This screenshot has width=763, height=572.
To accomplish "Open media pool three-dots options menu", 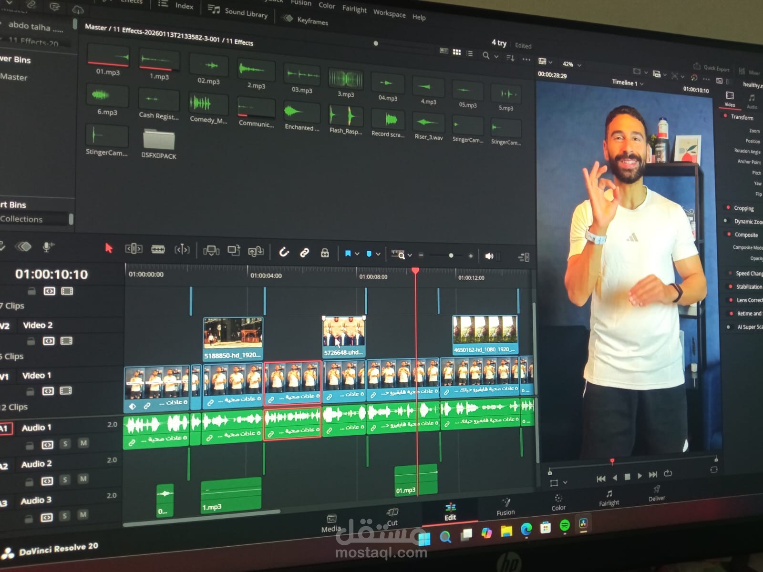I will pyautogui.click(x=526, y=59).
